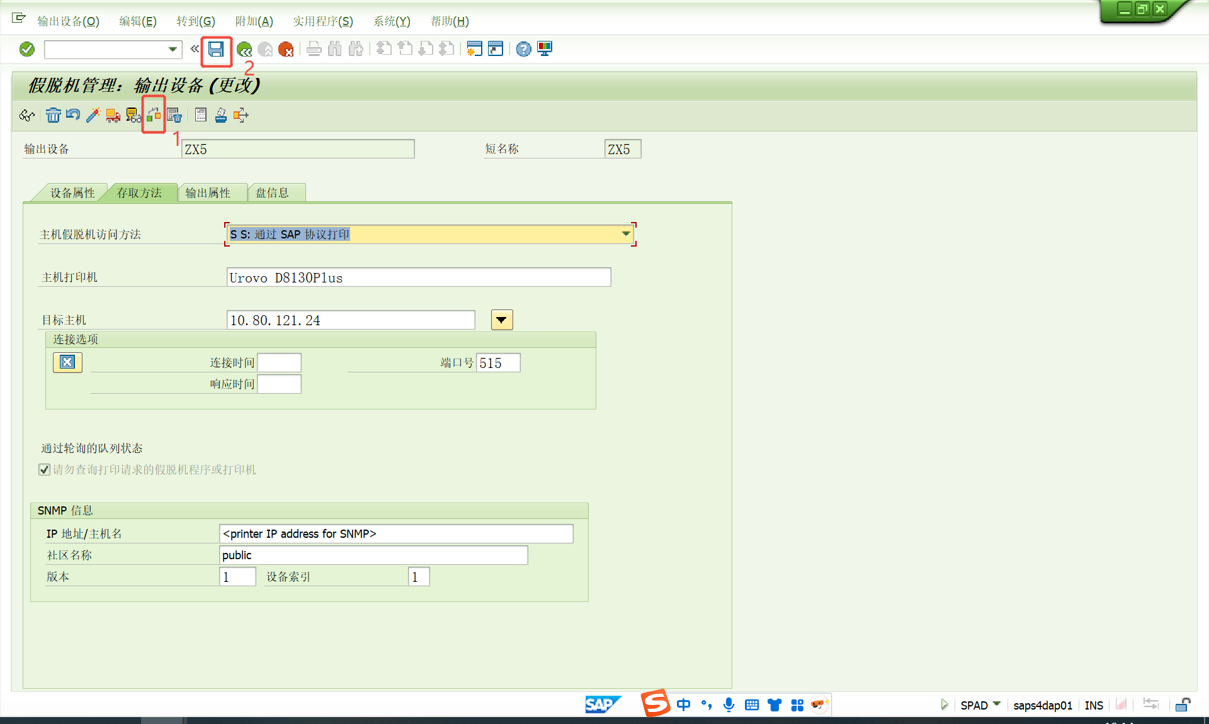
Task: Switch to the 设备属性 tab
Action: coord(72,193)
